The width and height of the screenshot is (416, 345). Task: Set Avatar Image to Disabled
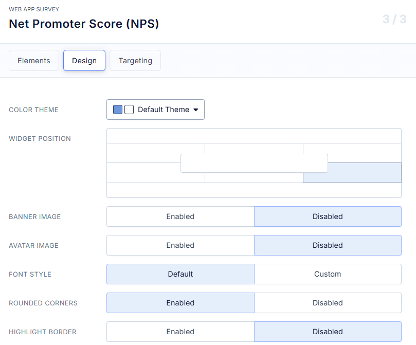click(x=328, y=245)
